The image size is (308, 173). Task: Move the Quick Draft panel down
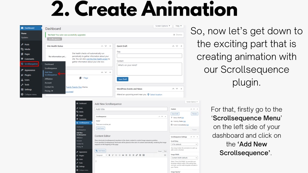[x=177, y=46]
